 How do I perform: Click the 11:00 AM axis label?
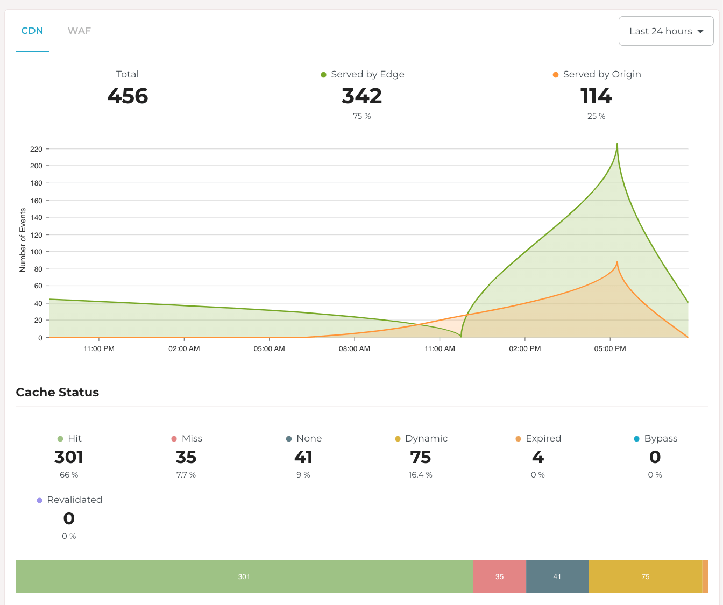440,348
